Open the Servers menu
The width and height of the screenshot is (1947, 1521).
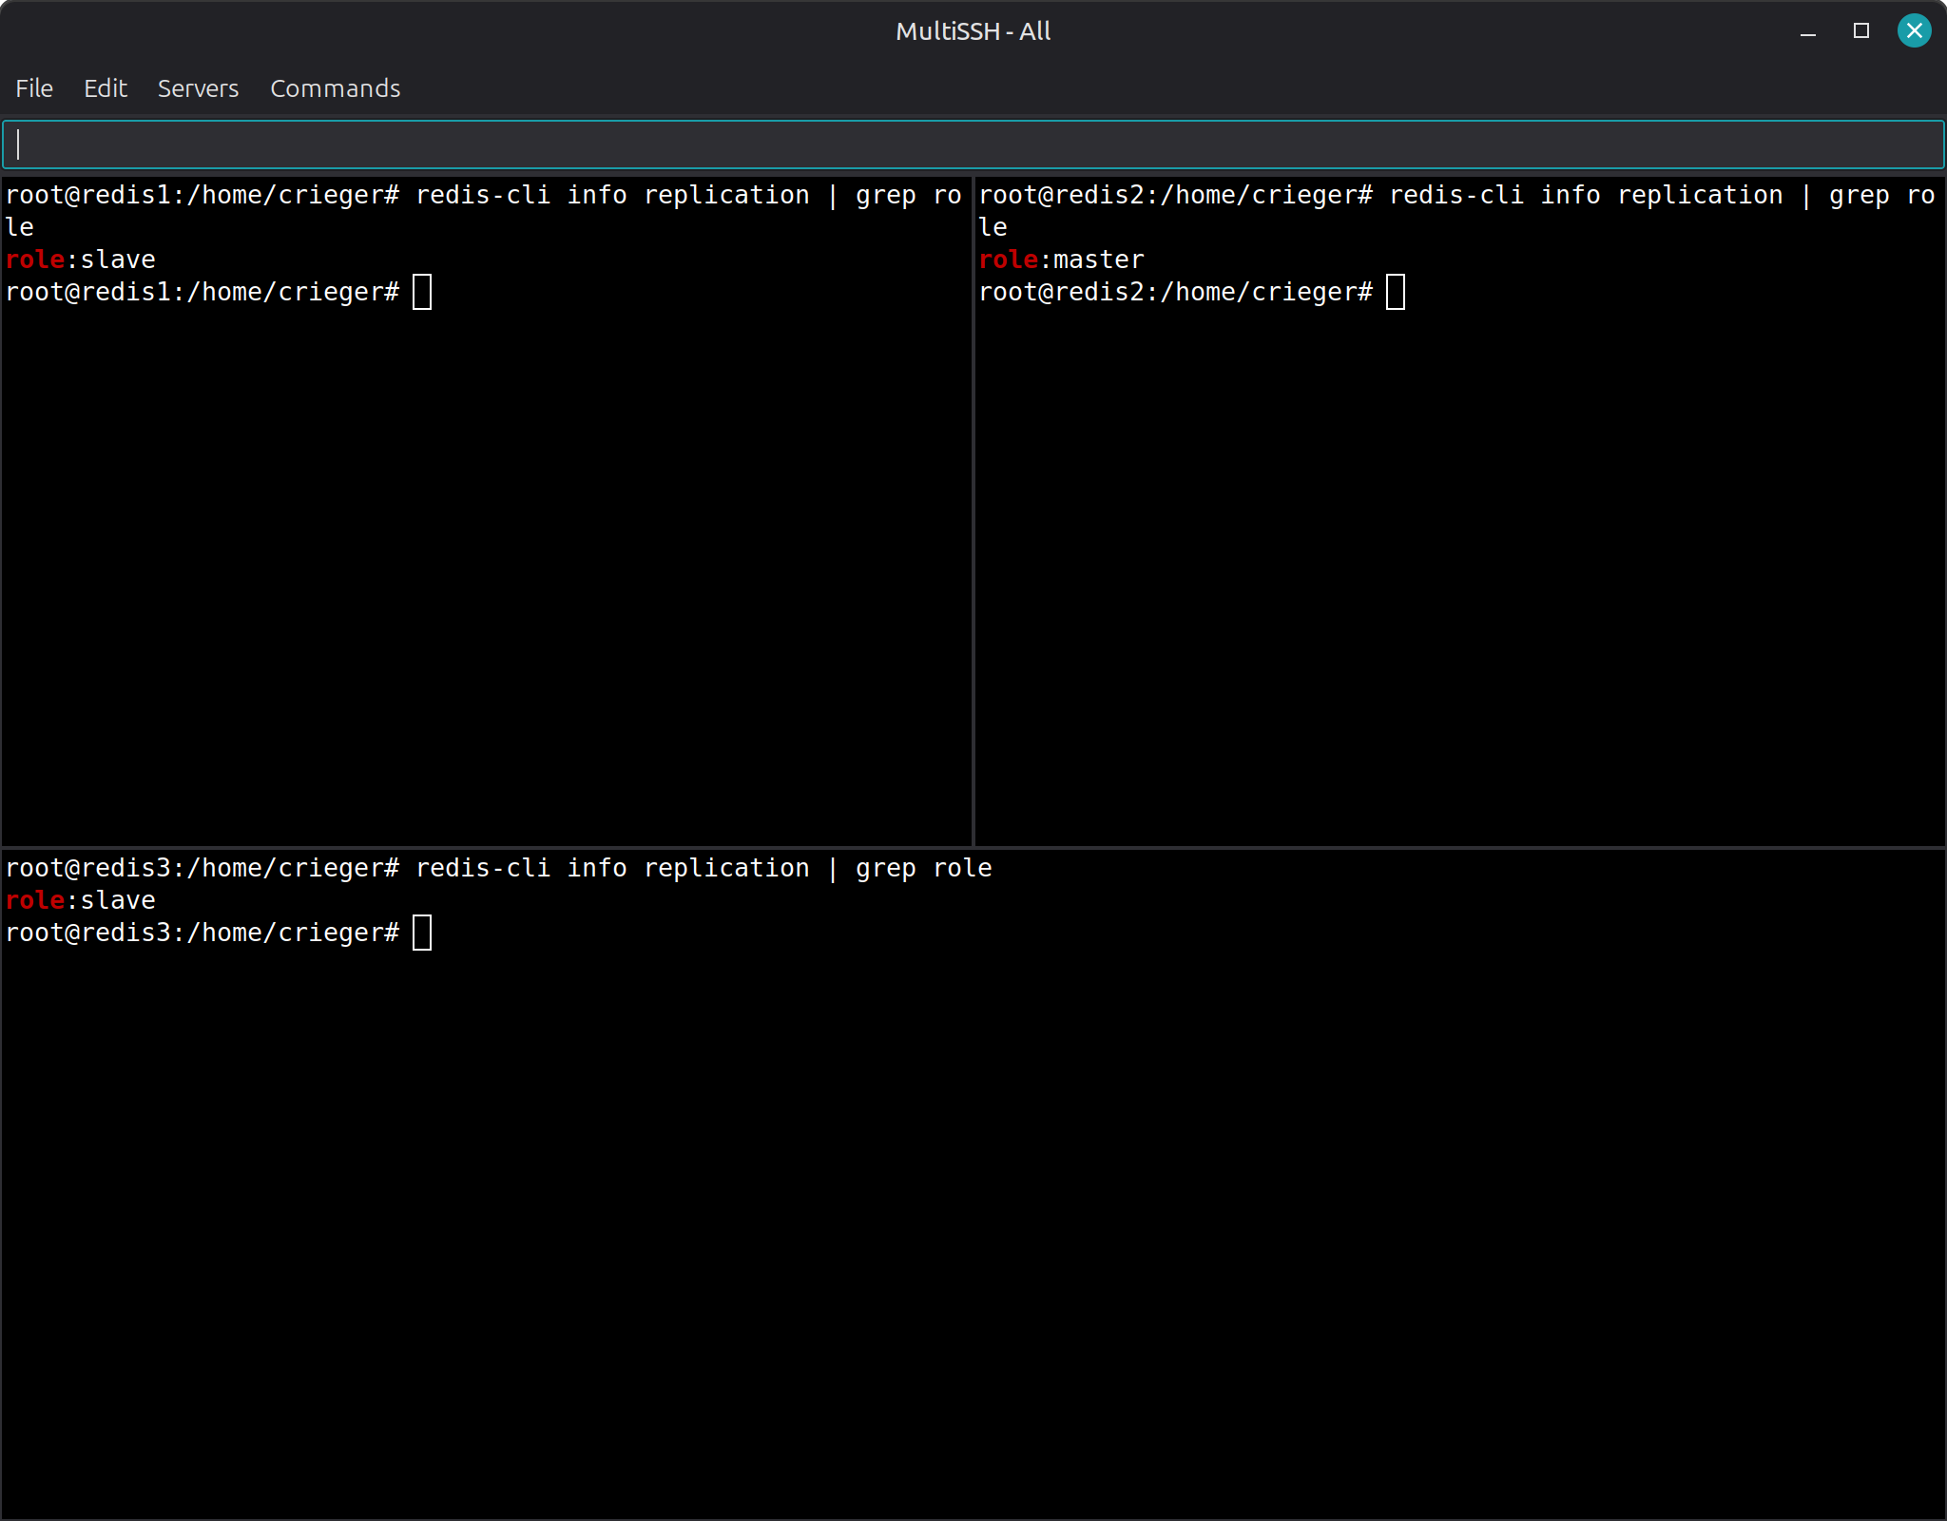coord(198,88)
